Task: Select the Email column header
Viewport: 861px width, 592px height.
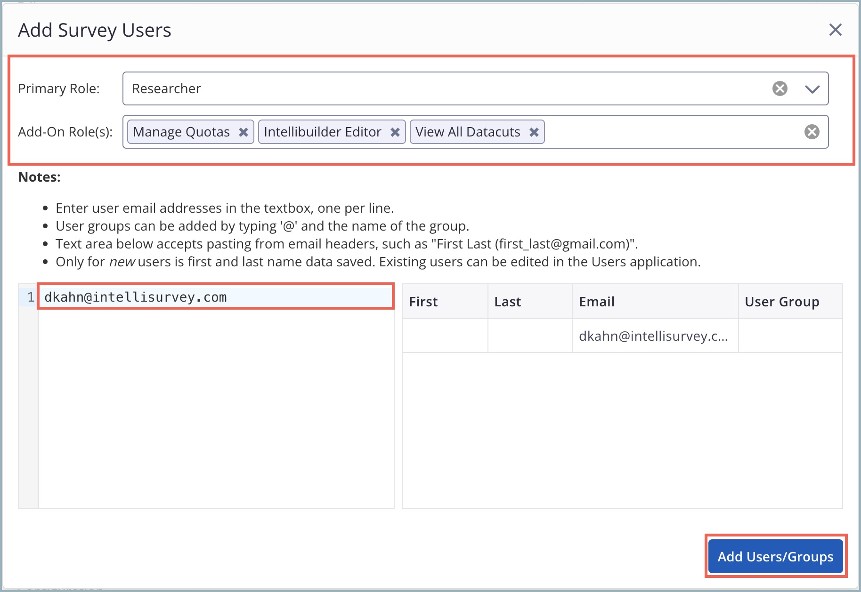Action: [x=655, y=301]
